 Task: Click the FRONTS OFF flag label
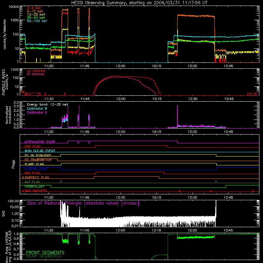click(x=35, y=186)
